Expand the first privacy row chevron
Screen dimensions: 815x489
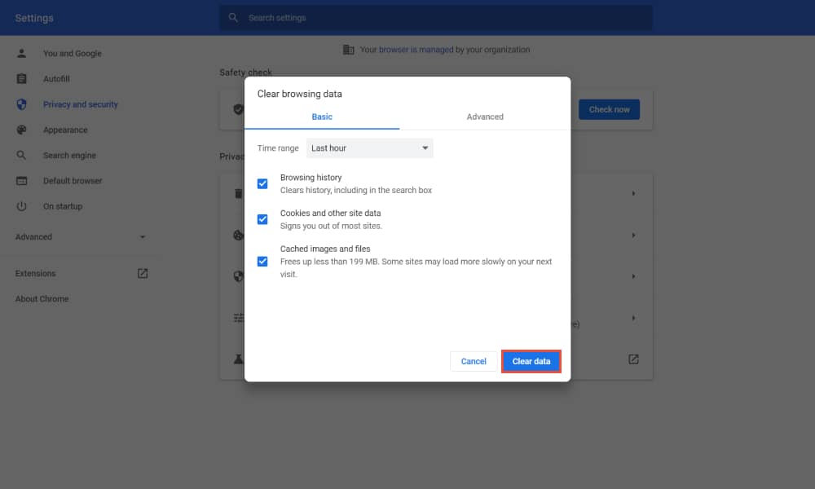[633, 193]
